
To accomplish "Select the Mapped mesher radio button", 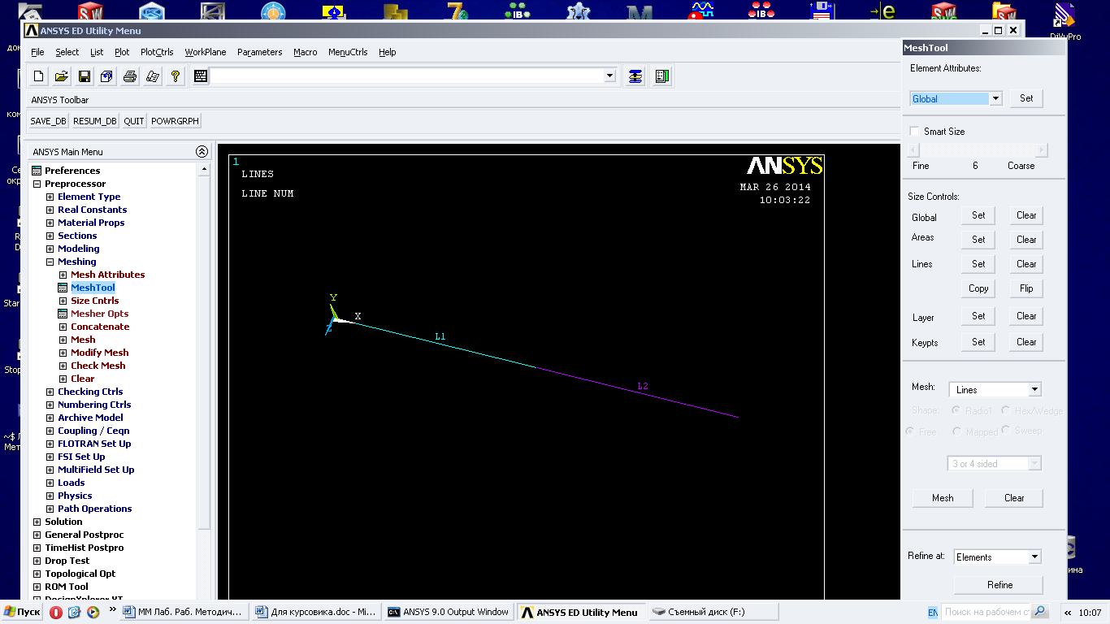I will (957, 431).
